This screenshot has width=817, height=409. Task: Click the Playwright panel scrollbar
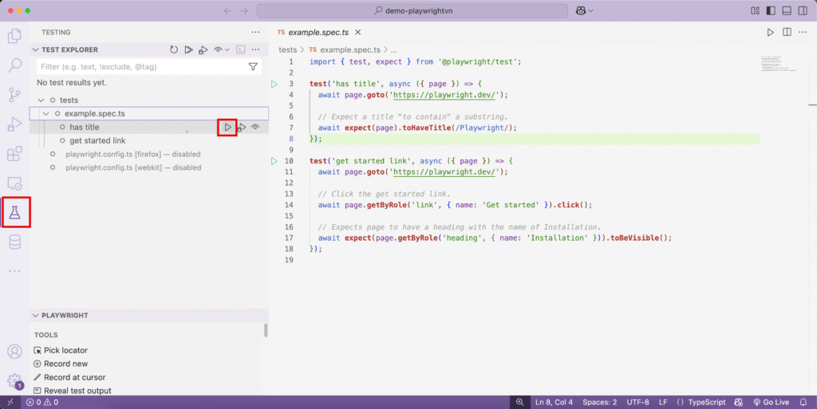click(x=266, y=330)
